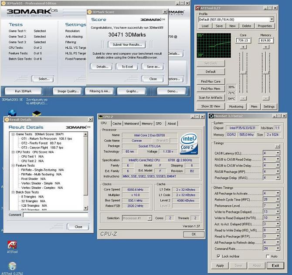Click the Result Details window title icon
Image resolution: width=292 pixels, height=275 pixels.
(x=7, y=120)
